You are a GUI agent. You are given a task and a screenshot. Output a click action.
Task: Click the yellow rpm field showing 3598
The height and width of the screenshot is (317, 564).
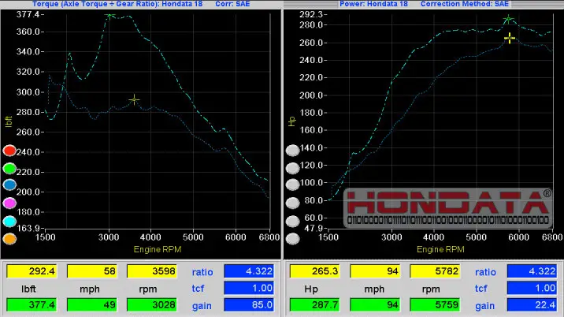(152, 271)
